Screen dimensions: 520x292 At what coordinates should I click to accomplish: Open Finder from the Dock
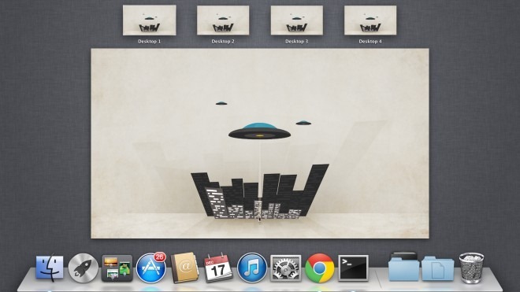pyautogui.click(x=50, y=268)
